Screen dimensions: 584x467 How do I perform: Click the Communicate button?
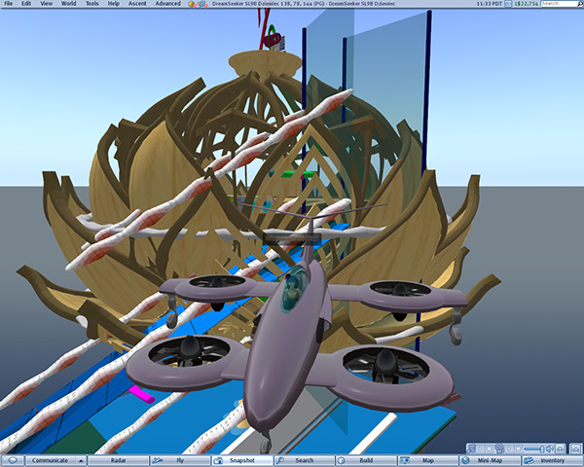tap(51, 460)
